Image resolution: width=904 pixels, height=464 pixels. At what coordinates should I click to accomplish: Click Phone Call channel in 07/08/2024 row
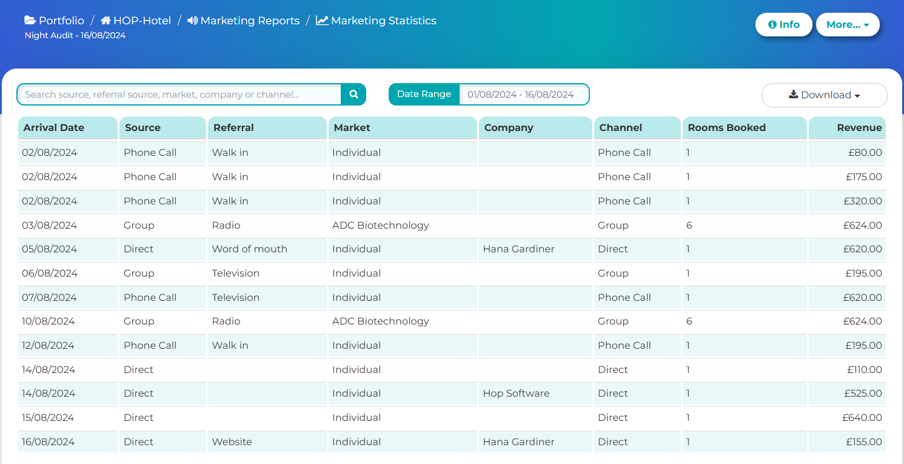point(637,297)
